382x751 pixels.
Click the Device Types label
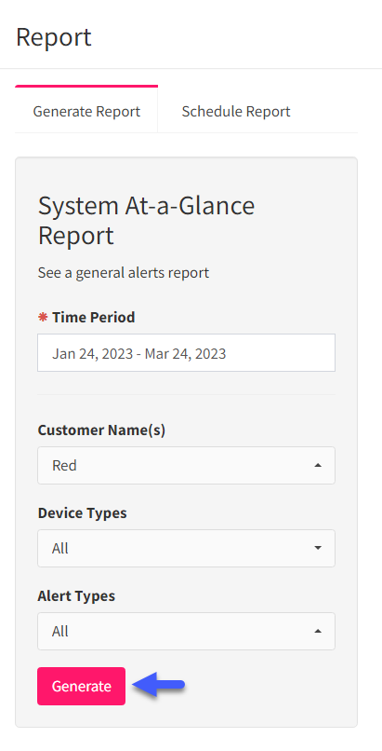82,513
